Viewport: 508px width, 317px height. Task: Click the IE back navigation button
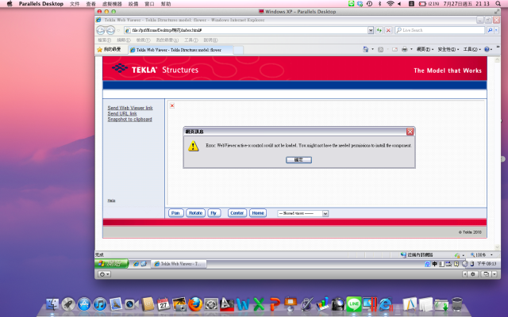click(101, 30)
